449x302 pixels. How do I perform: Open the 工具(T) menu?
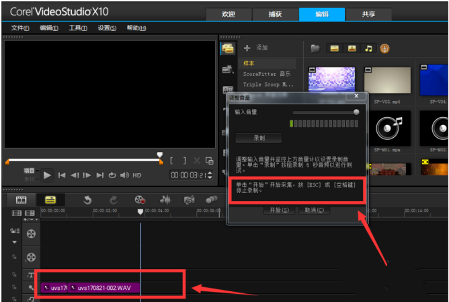coord(78,28)
